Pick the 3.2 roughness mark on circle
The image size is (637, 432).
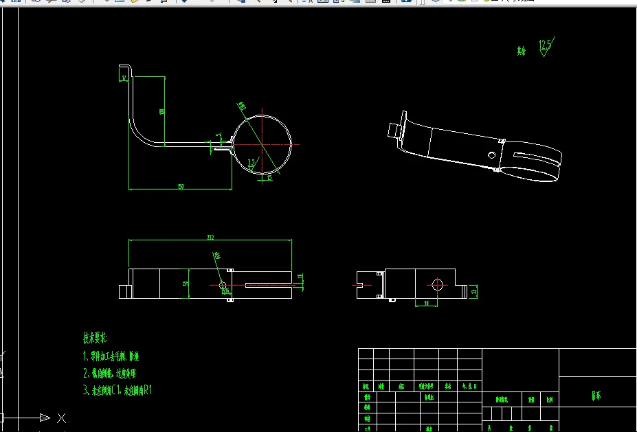tap(252, 164)
